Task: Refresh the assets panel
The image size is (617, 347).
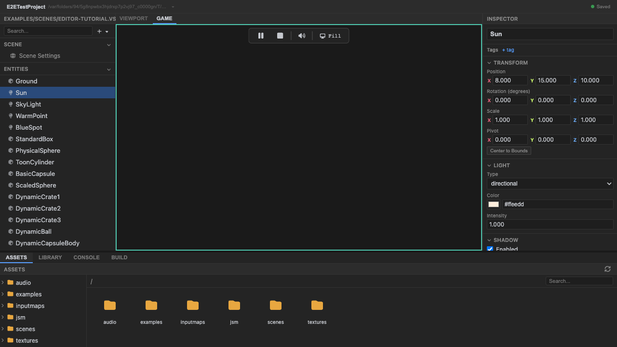Action: [607, 269]
